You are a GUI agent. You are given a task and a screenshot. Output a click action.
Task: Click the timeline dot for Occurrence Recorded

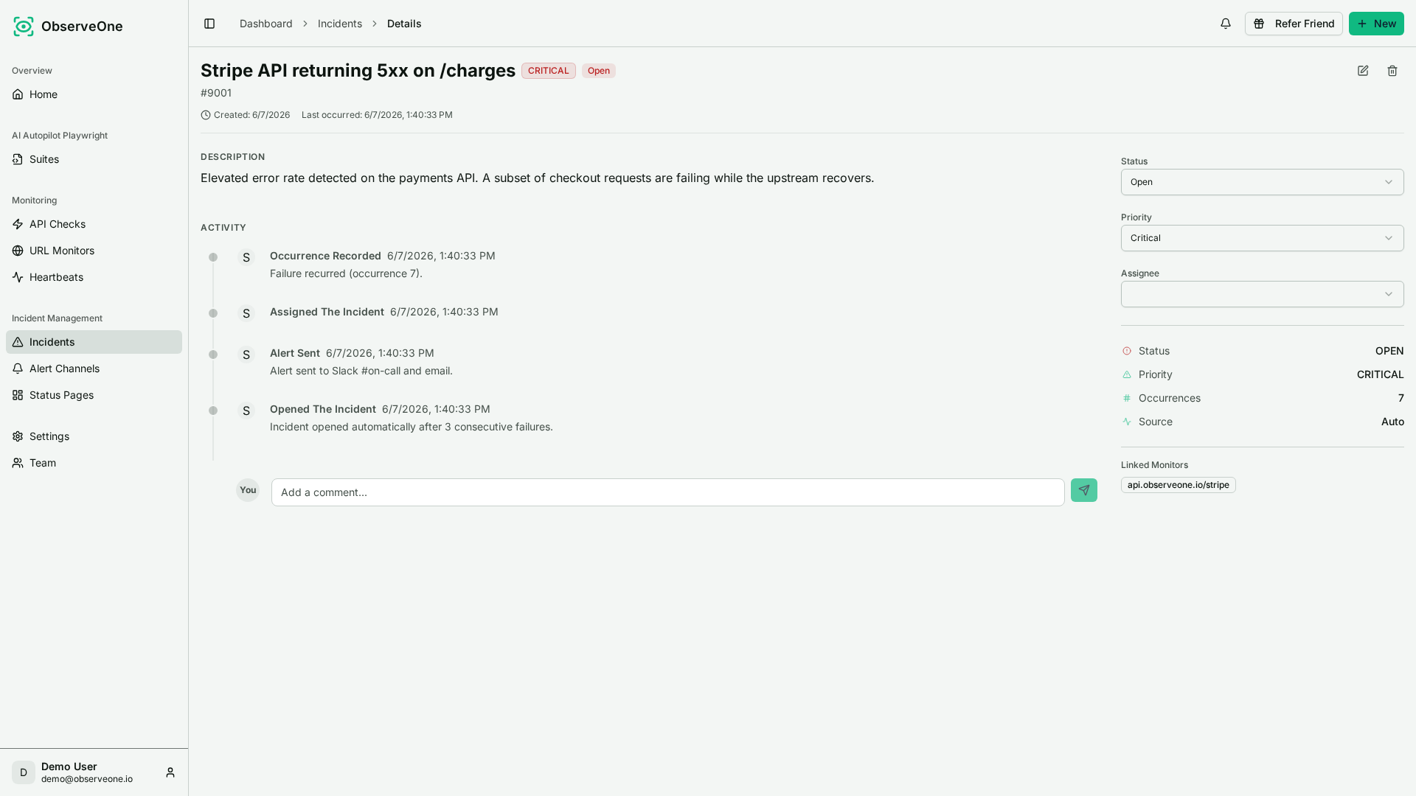[213, 257]
